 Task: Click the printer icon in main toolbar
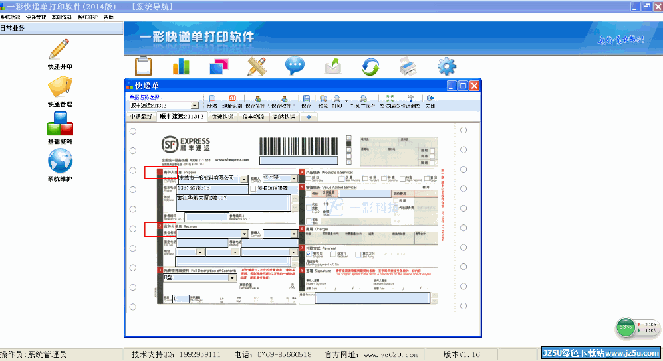tap(408, 66)
